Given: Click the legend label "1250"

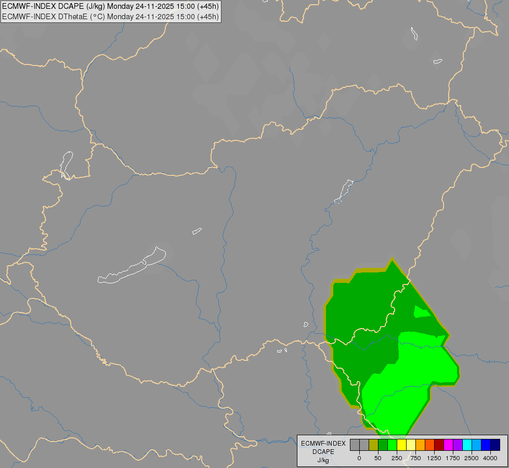Looking at the screenshot, I should point(434,458).
